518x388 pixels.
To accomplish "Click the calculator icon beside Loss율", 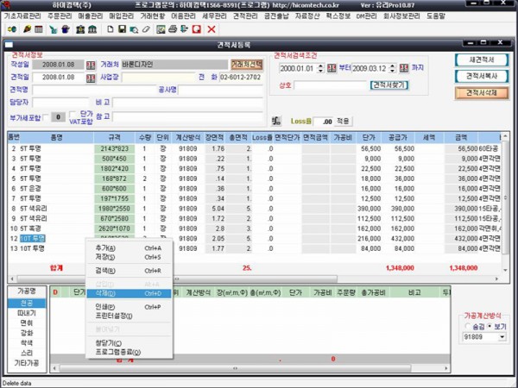I will [276, 122].
